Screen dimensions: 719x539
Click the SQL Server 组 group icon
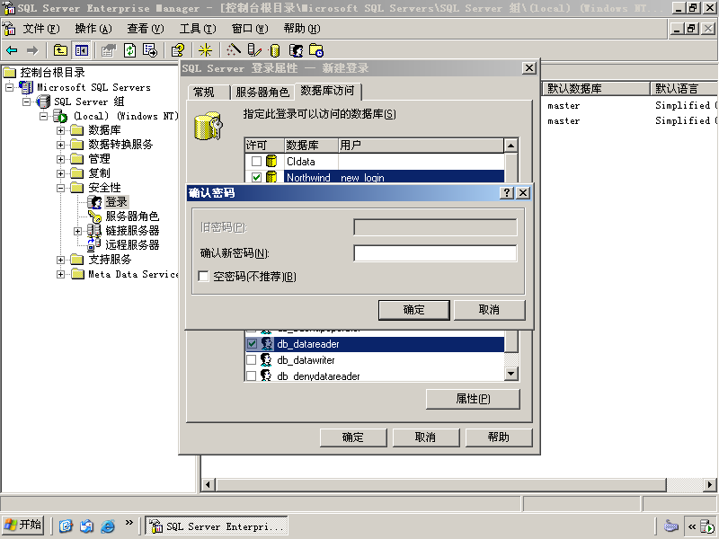pos(43,102)
